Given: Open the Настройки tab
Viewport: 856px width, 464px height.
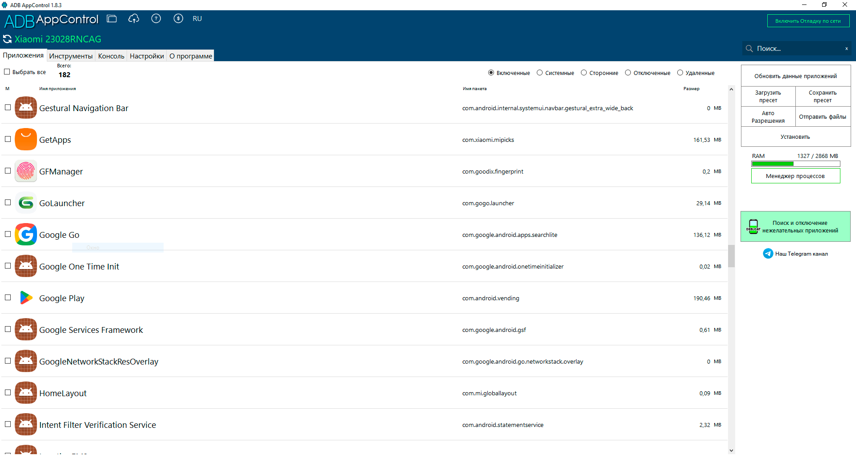Looking at the screenshot, I should pos(147,56).
